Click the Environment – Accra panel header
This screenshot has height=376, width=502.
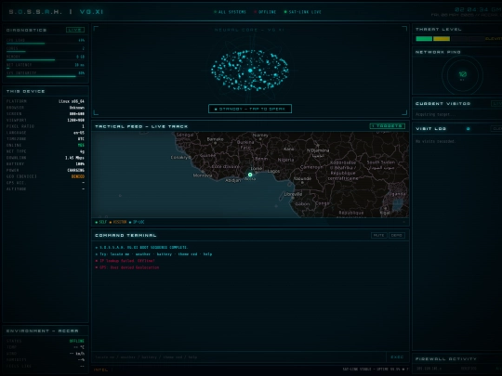point(42,331)
